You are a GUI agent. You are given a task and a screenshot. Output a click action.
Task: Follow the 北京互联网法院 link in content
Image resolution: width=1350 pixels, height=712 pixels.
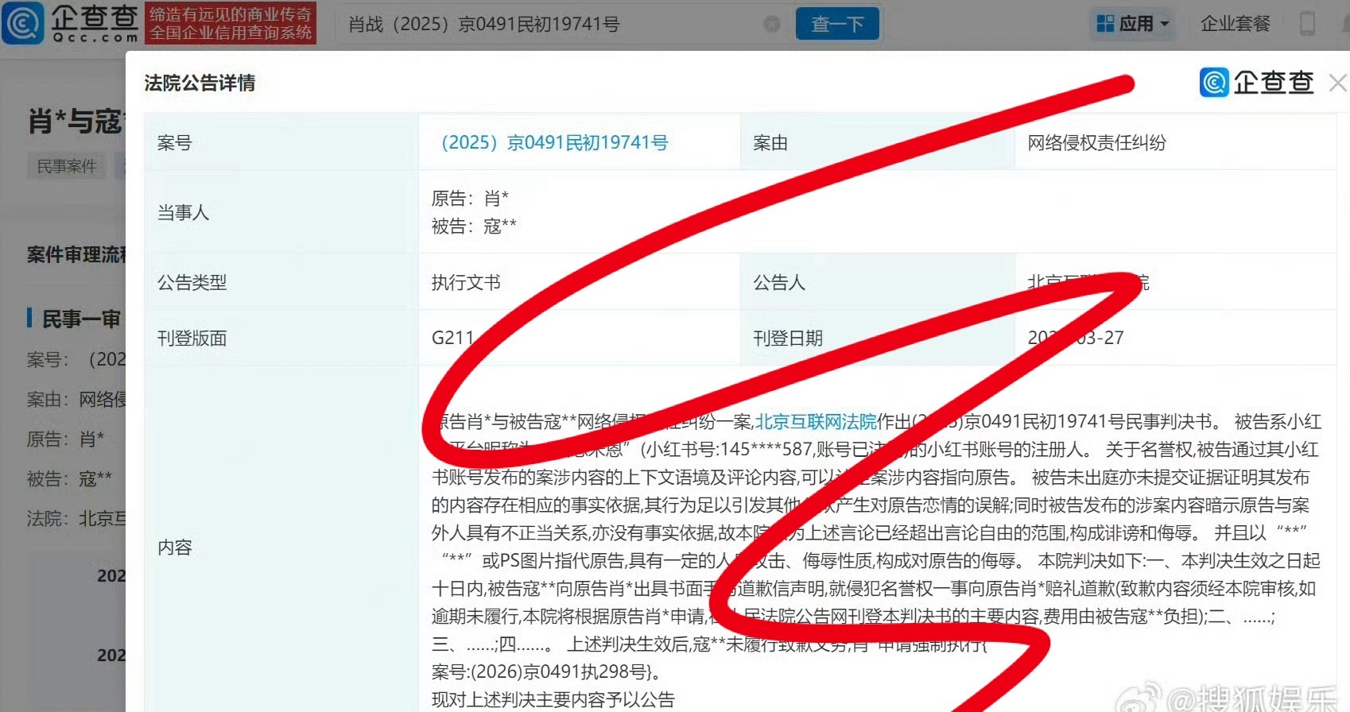pos(816,421)
